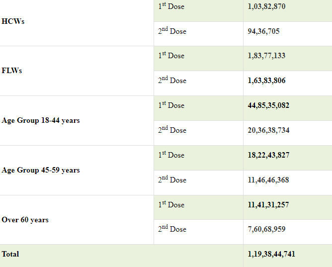Click the 2nd Dose cell for Over 60 years
Screen dimensions: 332x267
(172, 229)
